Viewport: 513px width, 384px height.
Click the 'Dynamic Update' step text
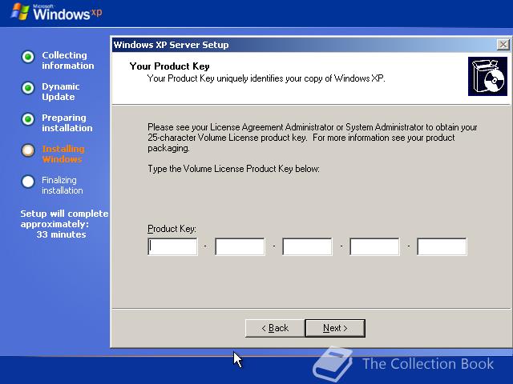[61, 92]
